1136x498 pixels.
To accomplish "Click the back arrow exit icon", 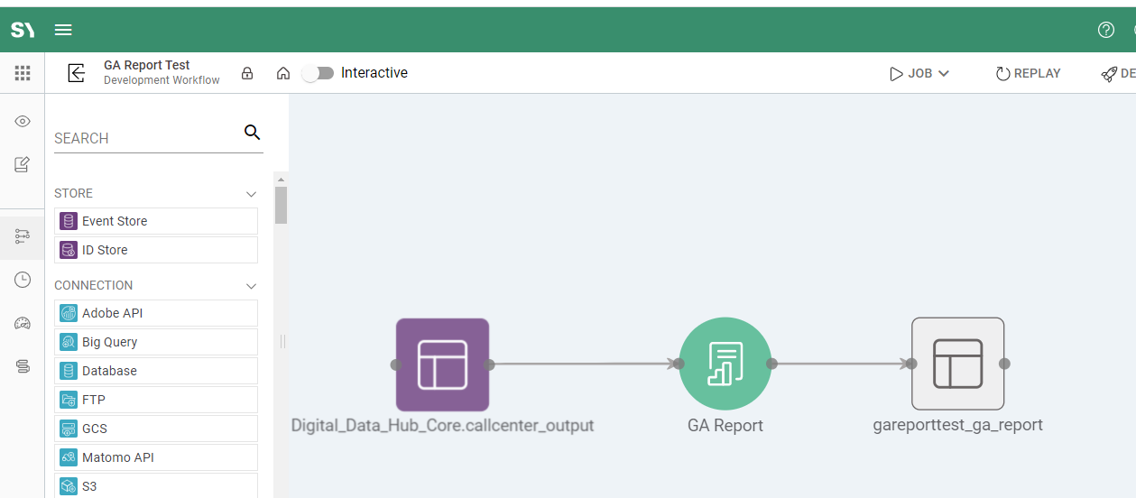I will click(77, 73).
